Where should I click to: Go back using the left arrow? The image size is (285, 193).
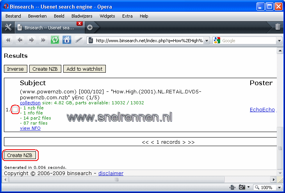tap(20, 40)
